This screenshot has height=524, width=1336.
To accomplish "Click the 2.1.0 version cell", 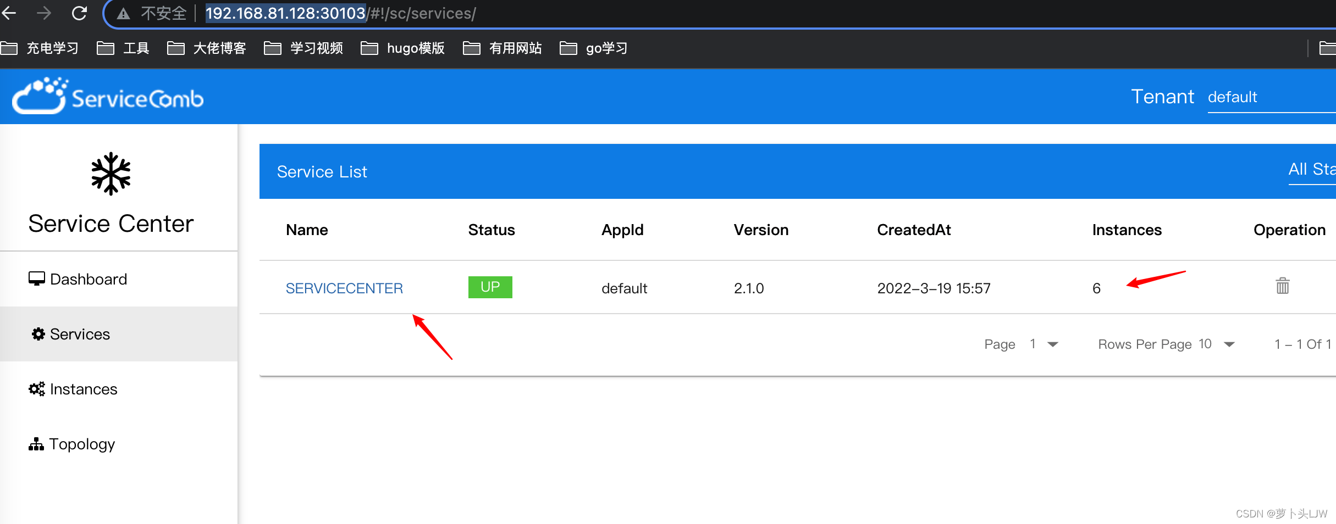I will pyautogui.click(x=749, y=288).
